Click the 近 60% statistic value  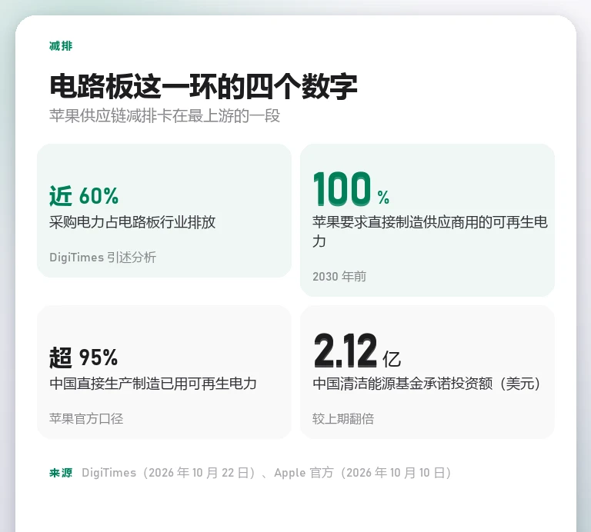pos(84,196)
